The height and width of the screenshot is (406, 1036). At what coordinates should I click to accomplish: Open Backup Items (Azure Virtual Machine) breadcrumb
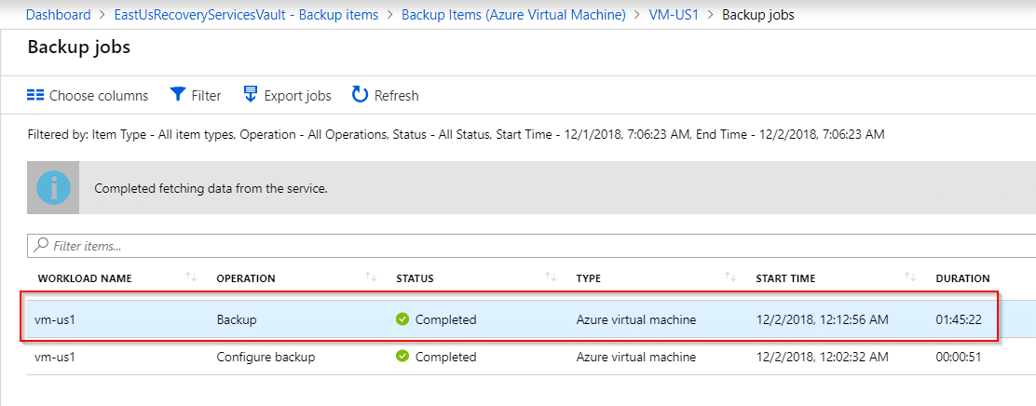513,15
